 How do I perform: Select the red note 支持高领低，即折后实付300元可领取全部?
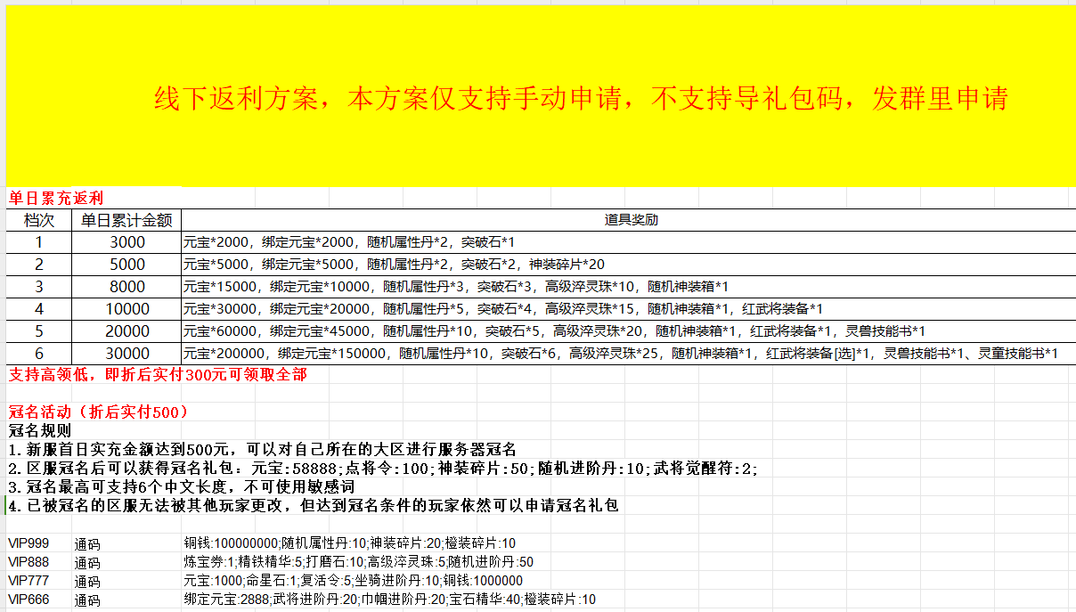pyautogui.click(x=158, y=375)
